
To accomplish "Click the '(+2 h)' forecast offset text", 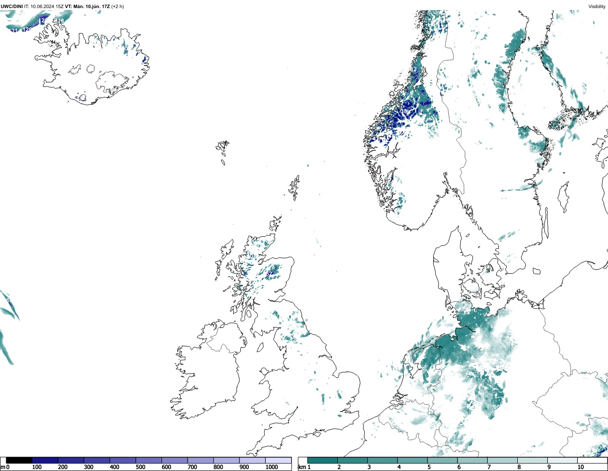I will (x=117, y=7).
